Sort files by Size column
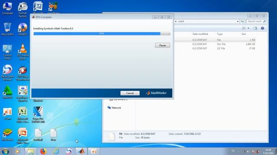The height and width of the screenshot is (155, 277). (x=244, y=34)
